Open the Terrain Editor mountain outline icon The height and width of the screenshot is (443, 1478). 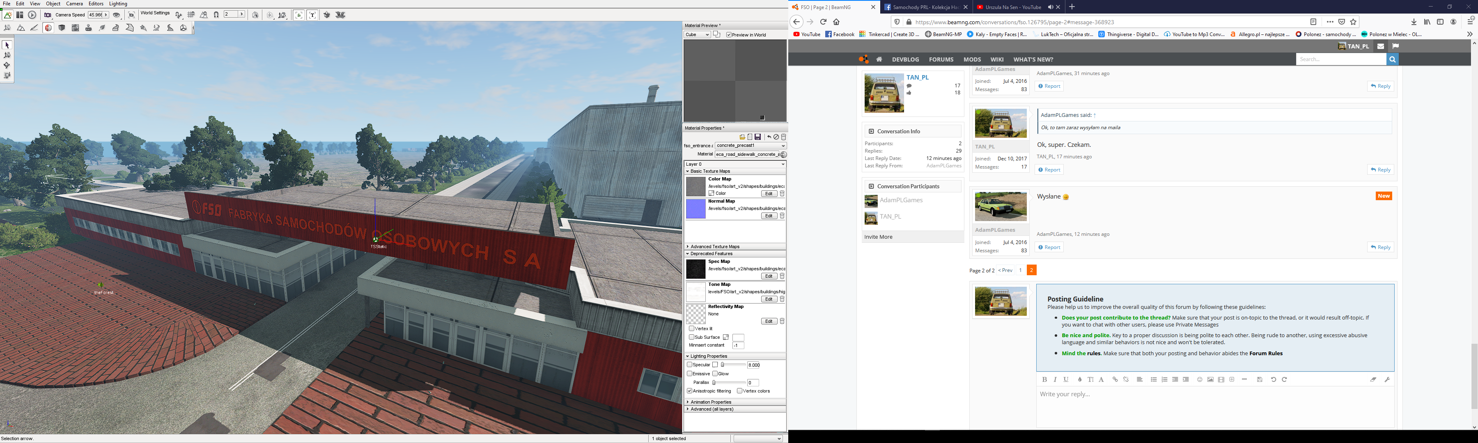pos(21,27)
